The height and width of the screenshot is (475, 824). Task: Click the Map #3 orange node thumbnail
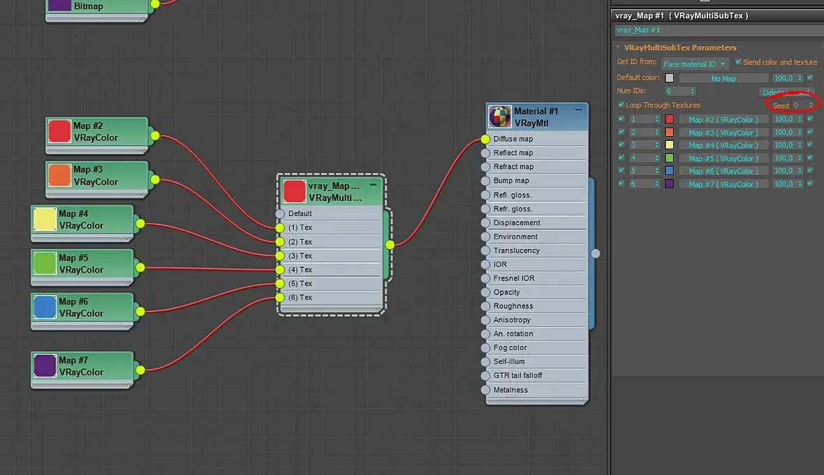point(59,175)
